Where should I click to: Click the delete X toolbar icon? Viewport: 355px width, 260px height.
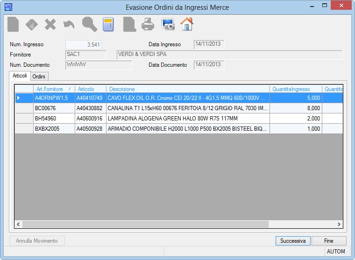[x=50, y=24]
